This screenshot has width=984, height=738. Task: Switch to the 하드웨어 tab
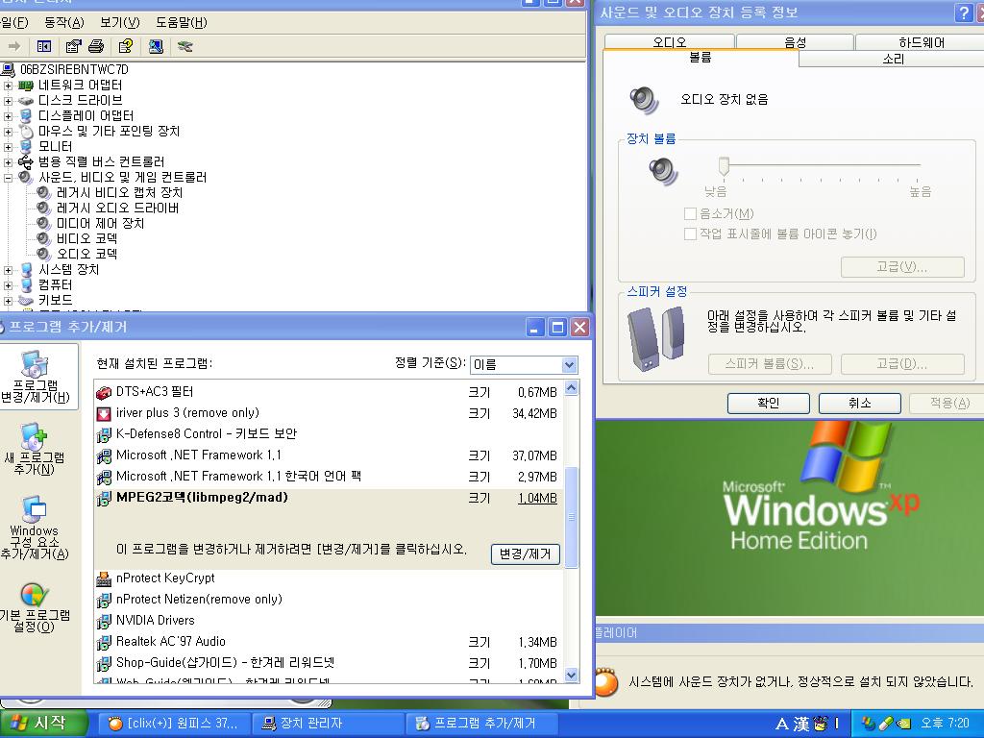tap(922, 42)
